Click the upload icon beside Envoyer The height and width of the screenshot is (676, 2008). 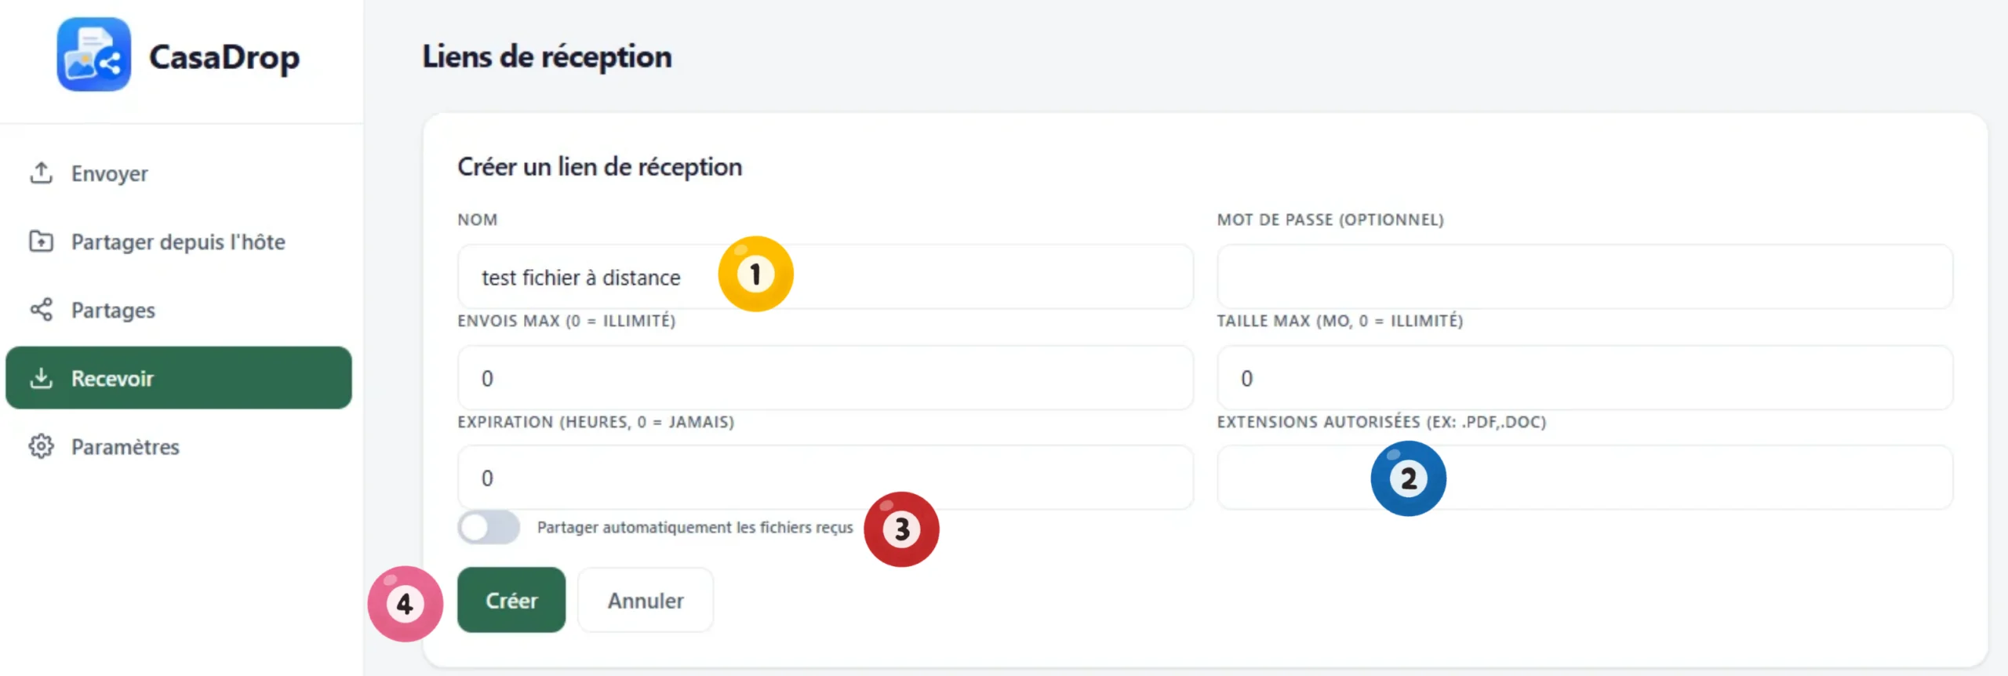point(41,173)
